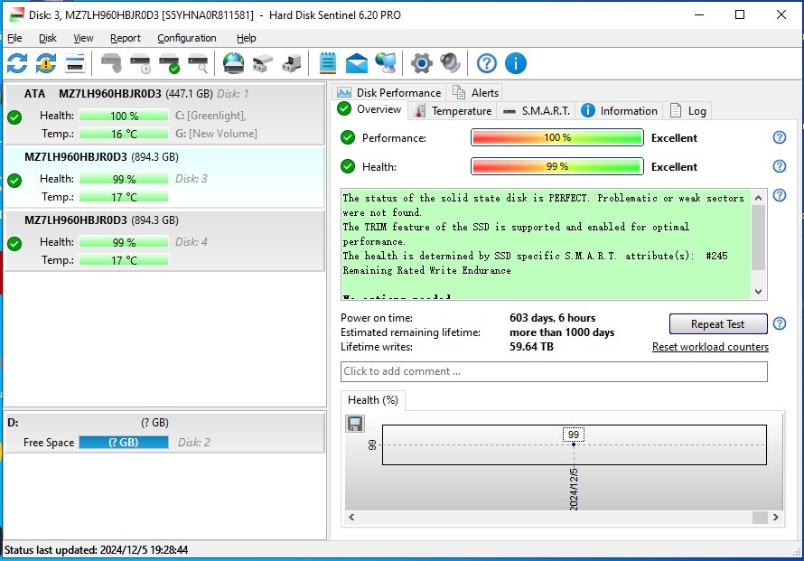Click the Performance 100 % gradient bar
This screenshot has width=804, height=561.
[556, 137]
